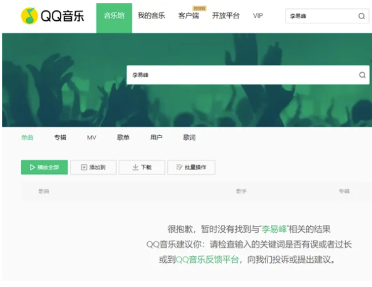Click the QQ音乐 logo
The image size is (372, 287).
point(52,16)
